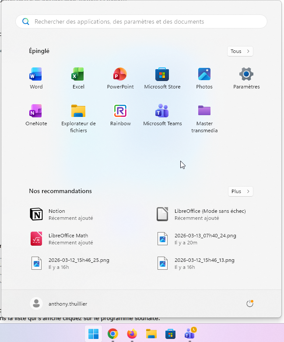Click the search field for applications

[x=141, y=21]
